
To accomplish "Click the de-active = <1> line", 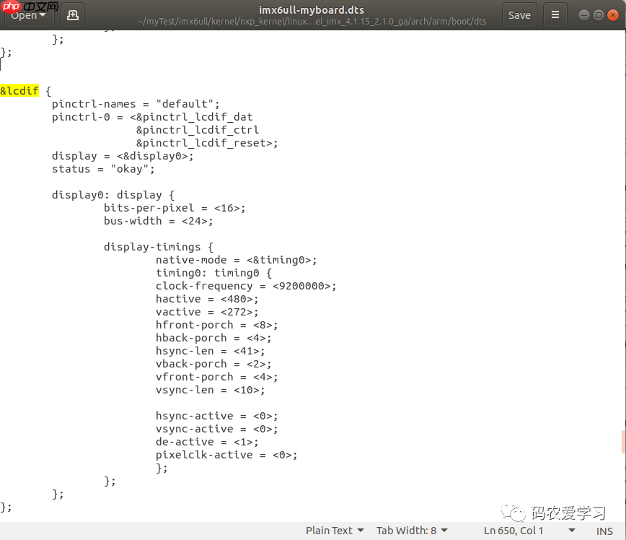I will click(x=207, y=442).
